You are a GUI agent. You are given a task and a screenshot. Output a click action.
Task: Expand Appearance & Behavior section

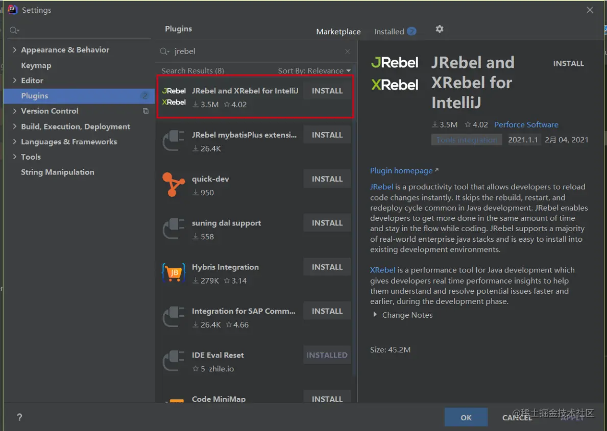14,49
